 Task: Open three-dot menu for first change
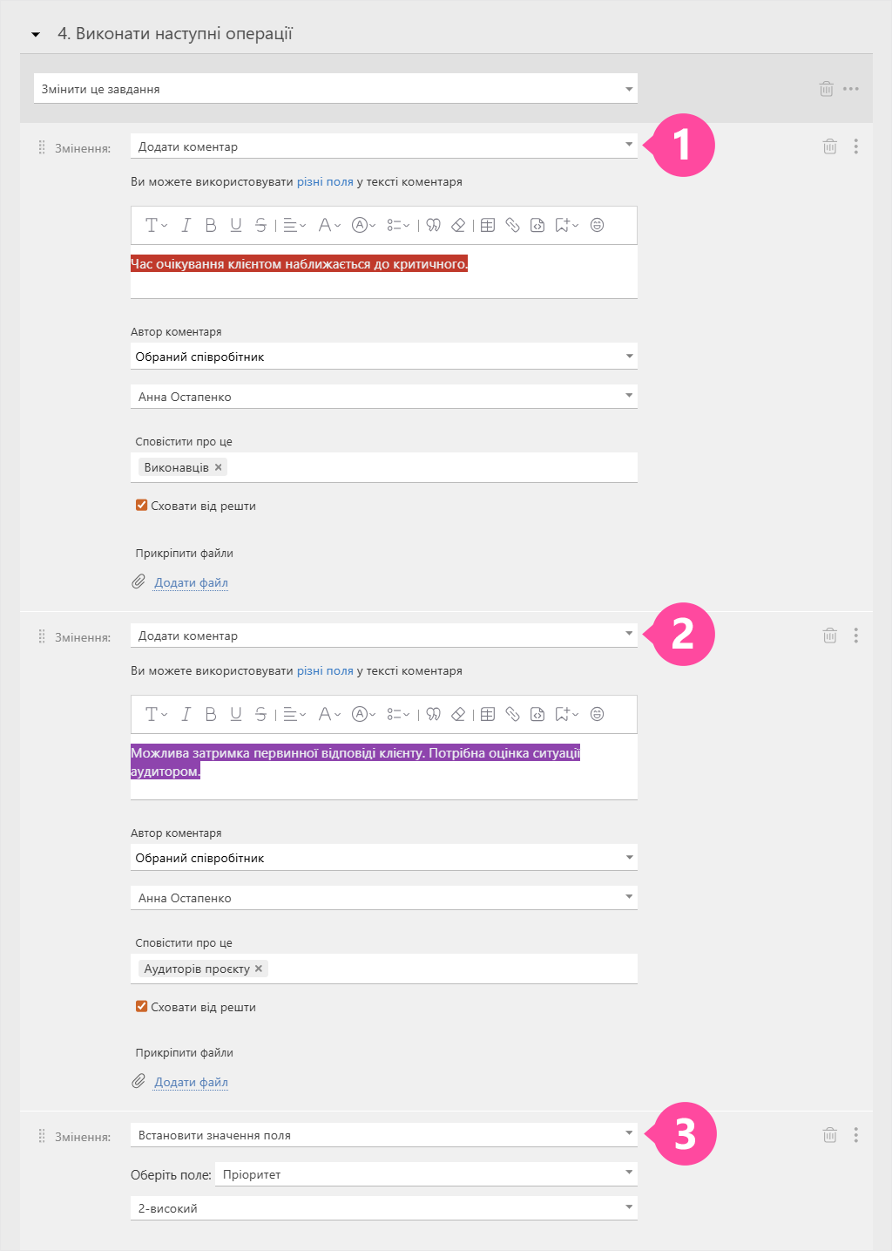click(856, 146)
